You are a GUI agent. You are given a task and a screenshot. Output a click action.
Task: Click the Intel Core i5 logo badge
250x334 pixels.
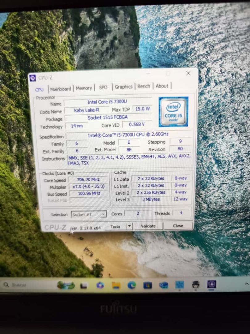[173, 112]
